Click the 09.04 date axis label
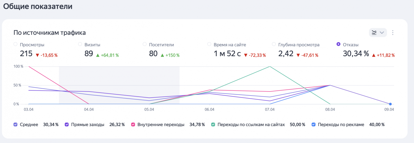This screenshot has width=414, height=143. point(389,109)
